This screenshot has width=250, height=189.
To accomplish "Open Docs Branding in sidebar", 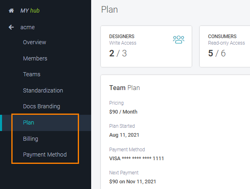I will pyautogui.click(x=41, y=106).
